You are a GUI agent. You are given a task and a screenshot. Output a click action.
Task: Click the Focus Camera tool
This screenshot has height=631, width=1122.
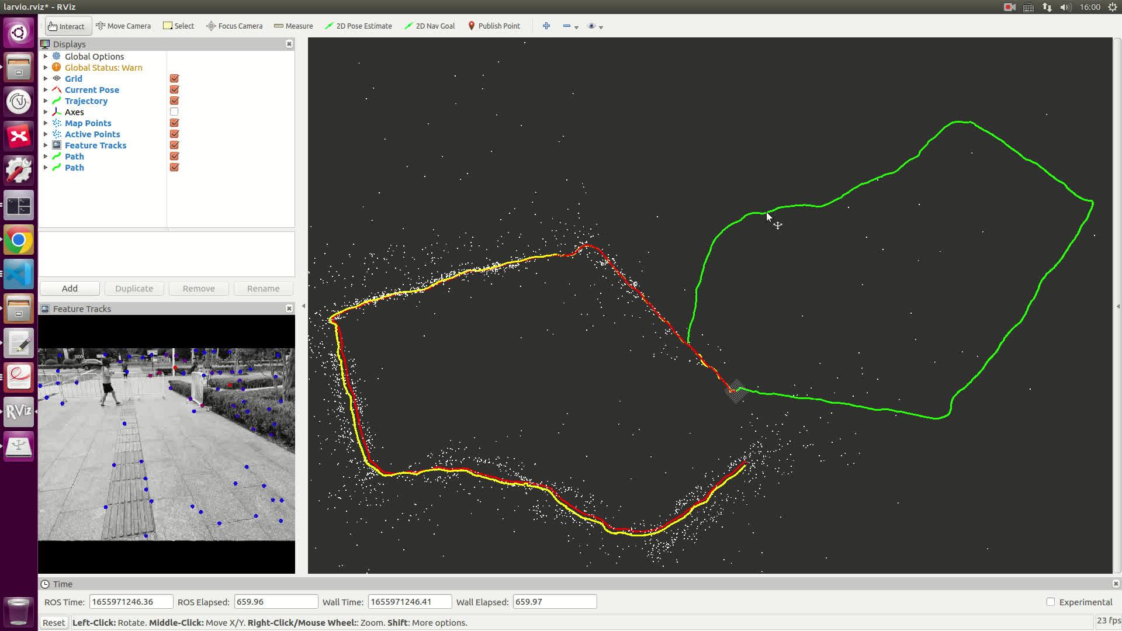point(234,26)
